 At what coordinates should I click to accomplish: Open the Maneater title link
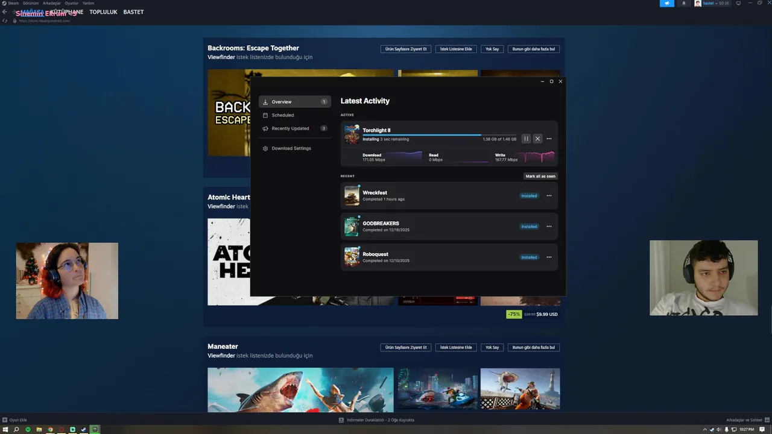[x=223, y=347]
